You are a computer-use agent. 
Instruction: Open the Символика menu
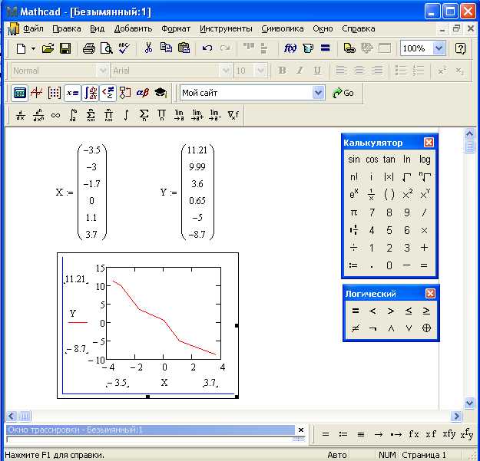pos(282,28)
